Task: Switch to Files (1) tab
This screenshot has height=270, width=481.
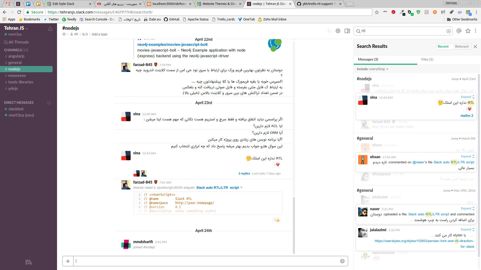Action: coord(427,59)
